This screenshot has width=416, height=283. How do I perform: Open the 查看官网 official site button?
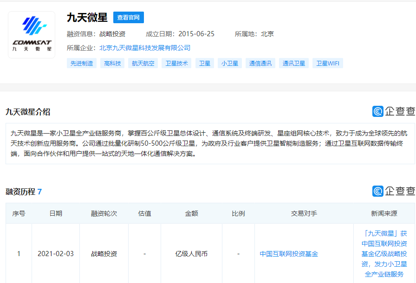click(129, 18)
